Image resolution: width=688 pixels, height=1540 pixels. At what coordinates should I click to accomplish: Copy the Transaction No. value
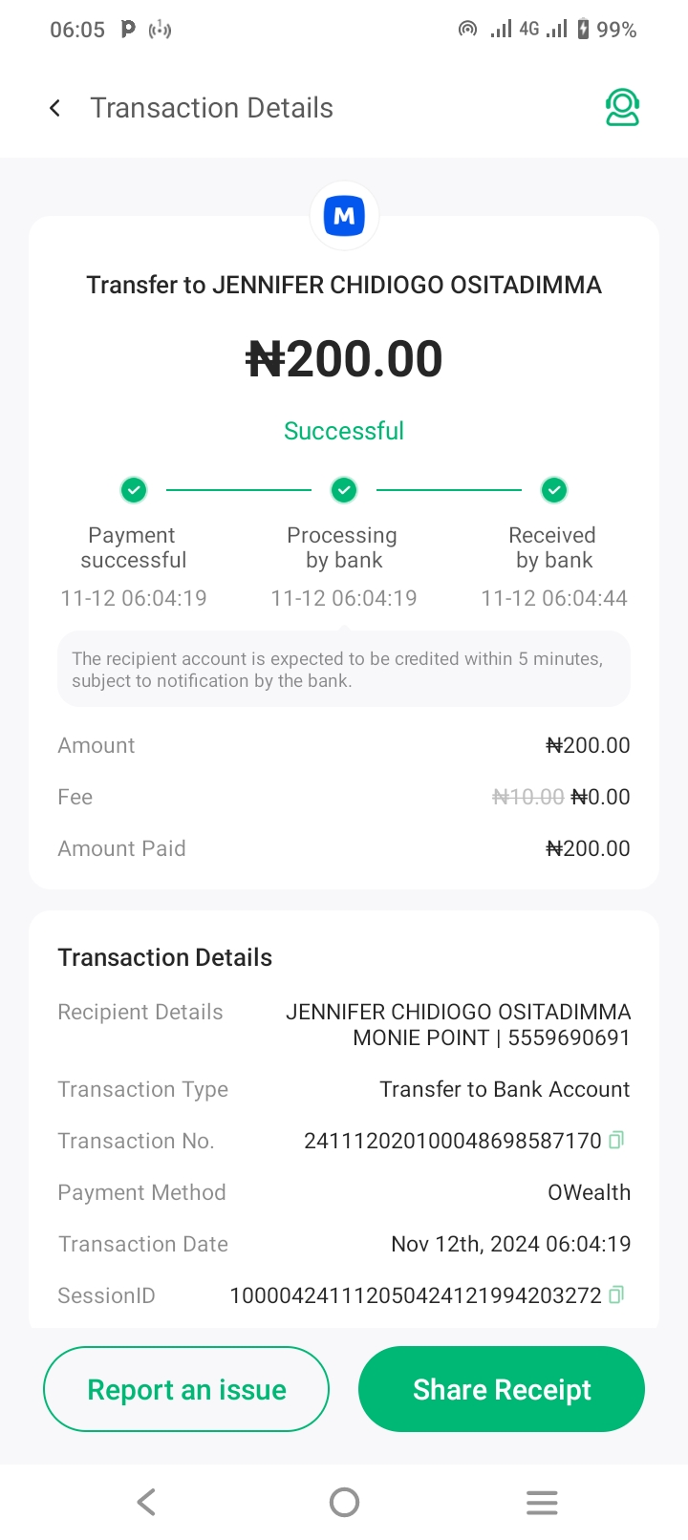tap(616, 1140)
